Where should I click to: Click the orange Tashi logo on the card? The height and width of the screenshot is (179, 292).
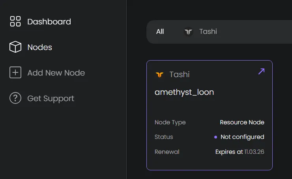[x=159, y=74]
